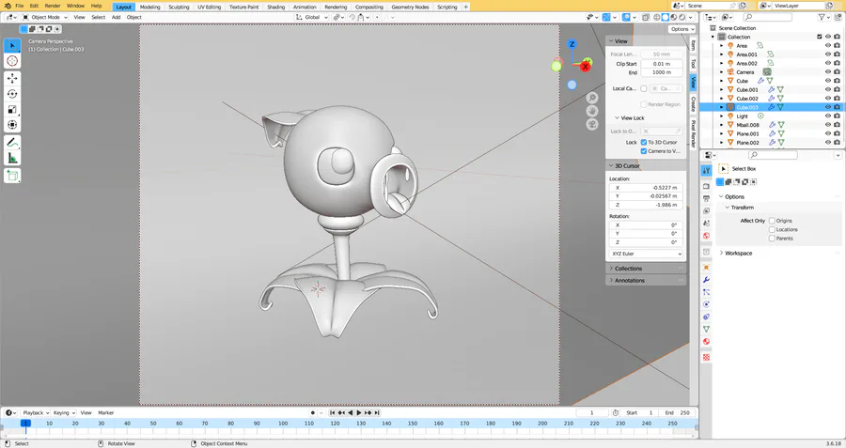Click Play animation button in timeline
The height and width of the screenshot is (448, 846).
tap(359, 413)
